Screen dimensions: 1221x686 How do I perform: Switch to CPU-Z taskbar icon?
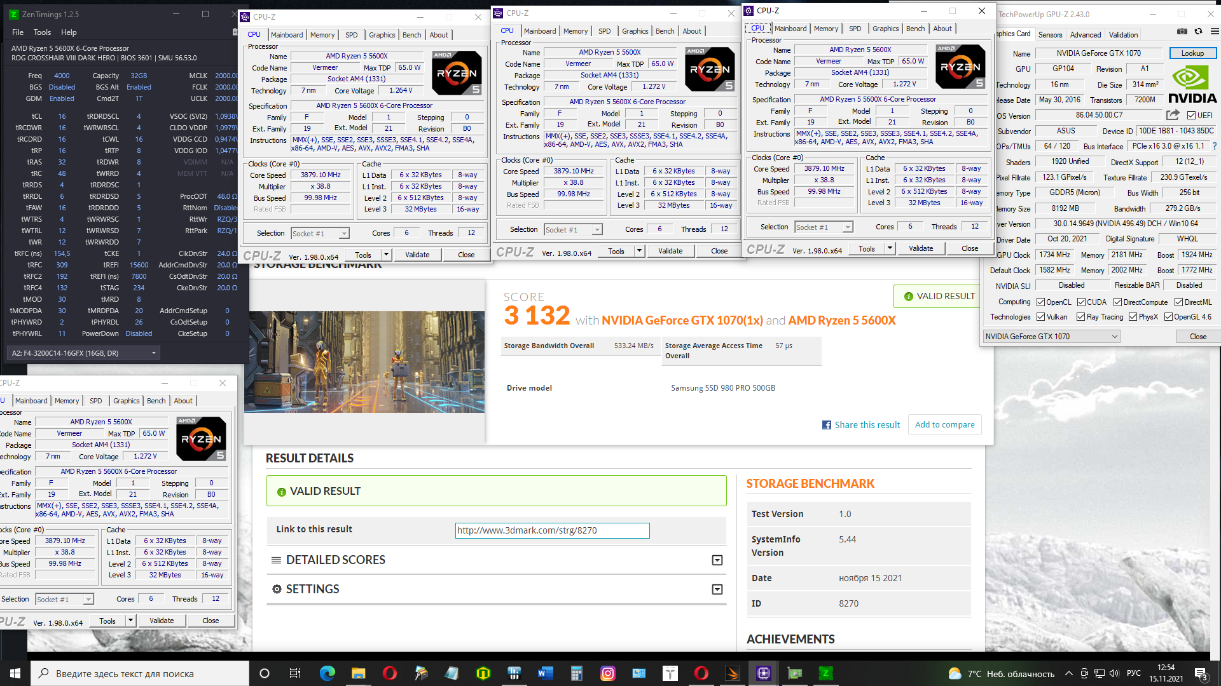(x=763, y=673)
